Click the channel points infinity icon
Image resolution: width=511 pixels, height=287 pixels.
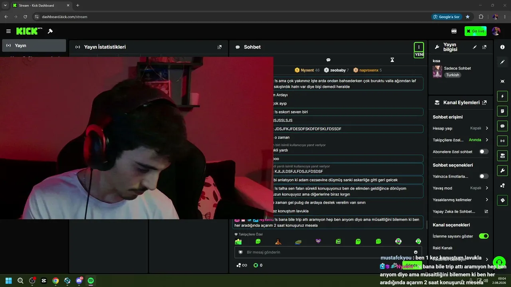pos(242,265)
